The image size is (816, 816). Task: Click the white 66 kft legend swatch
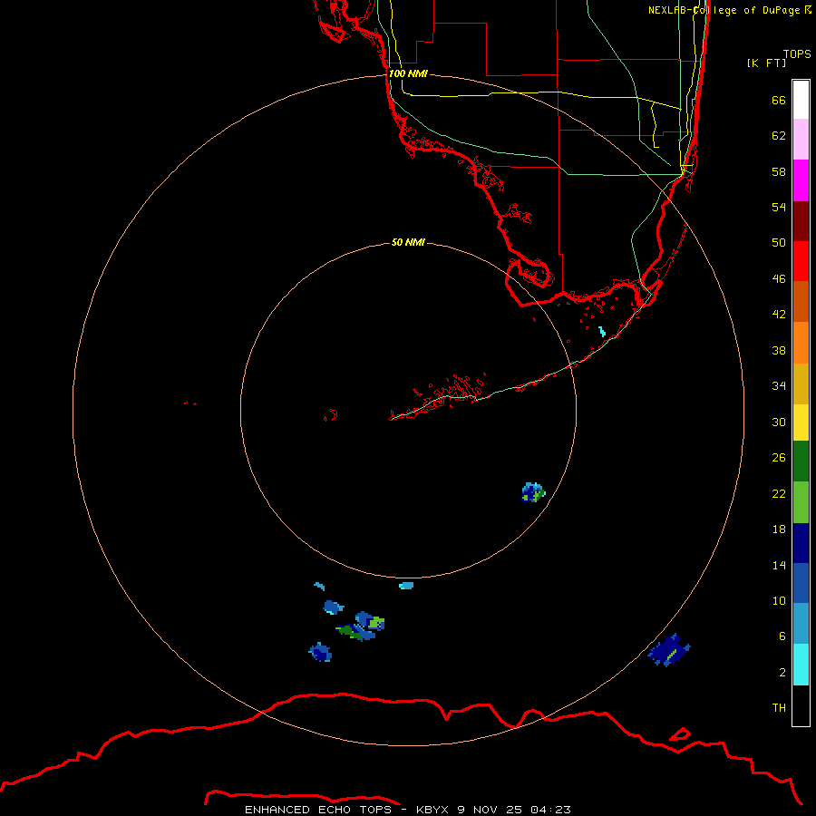click(x=801, y=100)
